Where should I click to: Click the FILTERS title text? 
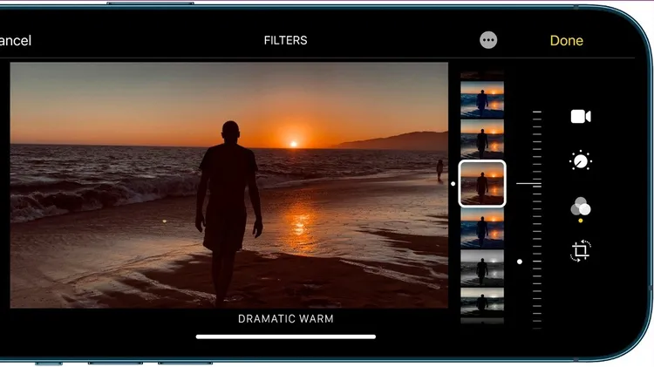[x=286, y=40]
